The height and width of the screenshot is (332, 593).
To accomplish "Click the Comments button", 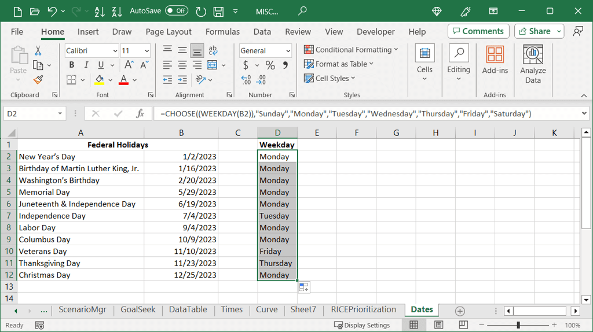I will click(x=478, y=31).
